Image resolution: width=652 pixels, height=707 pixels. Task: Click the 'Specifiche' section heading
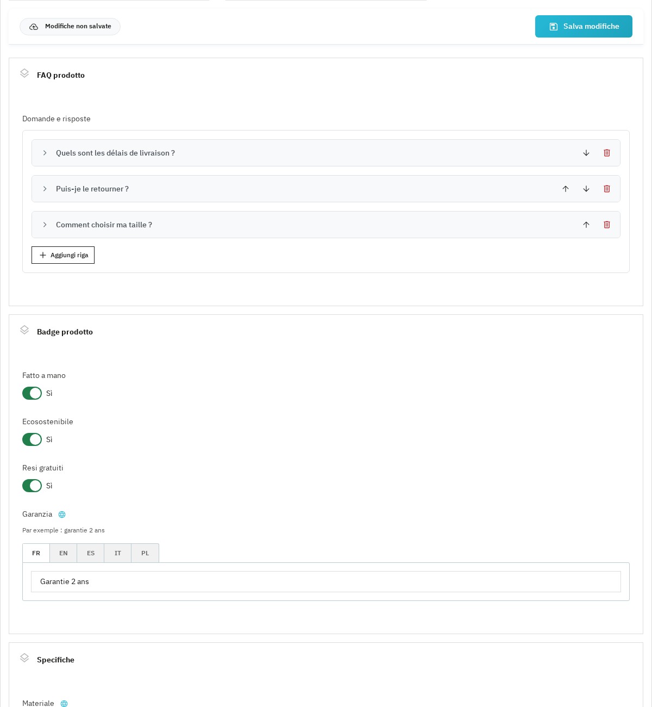tap(55, 660)
